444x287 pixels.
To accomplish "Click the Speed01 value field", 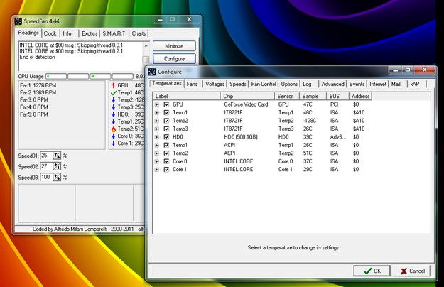I will point(46,156).
